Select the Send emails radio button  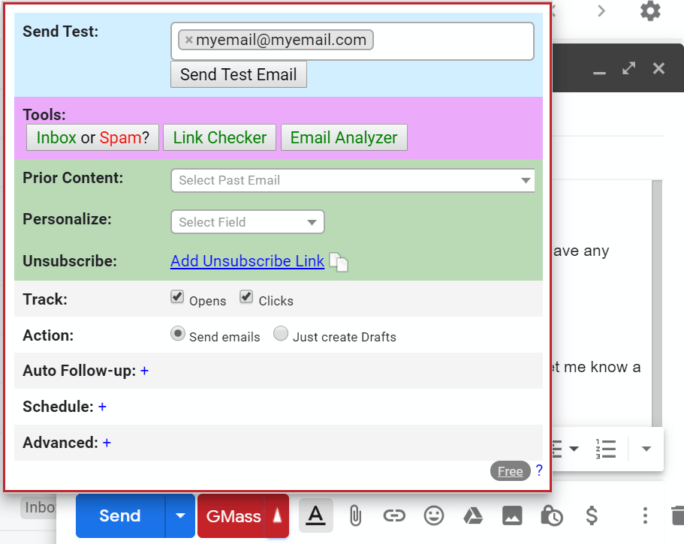(177, 333)
